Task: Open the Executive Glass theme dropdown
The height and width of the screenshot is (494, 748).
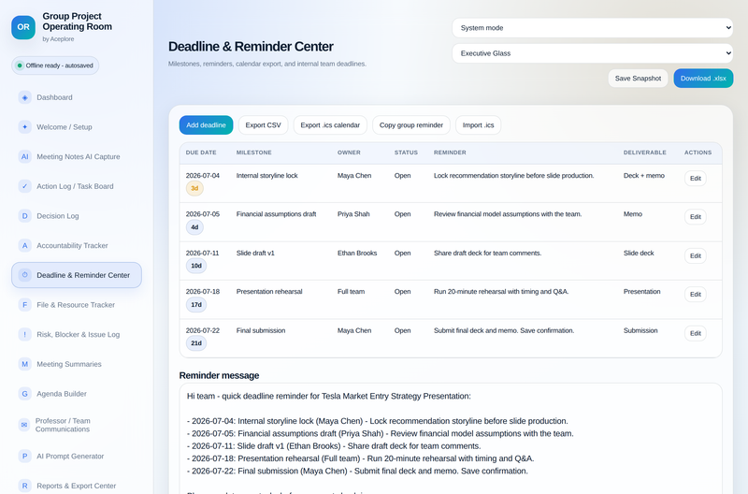Action: pyautogui.click(x=593, y=53)
